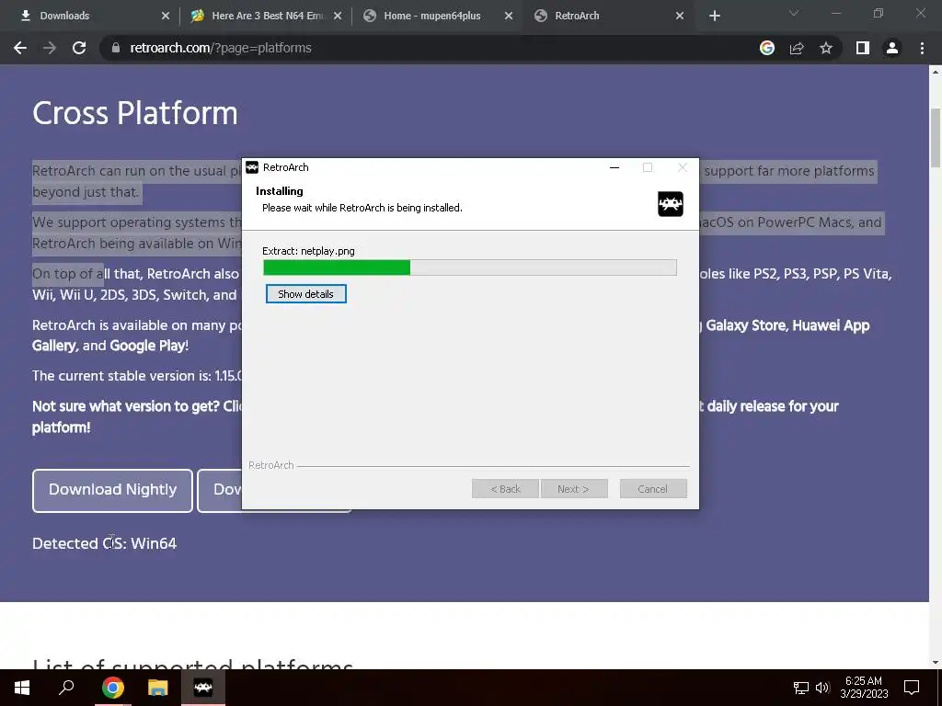Click the padlock site info icon

(x=116, y=48)
